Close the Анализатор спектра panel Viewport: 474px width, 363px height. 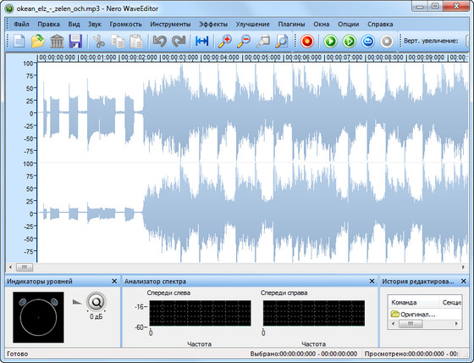pyautogui.click(x=372, y=282)
